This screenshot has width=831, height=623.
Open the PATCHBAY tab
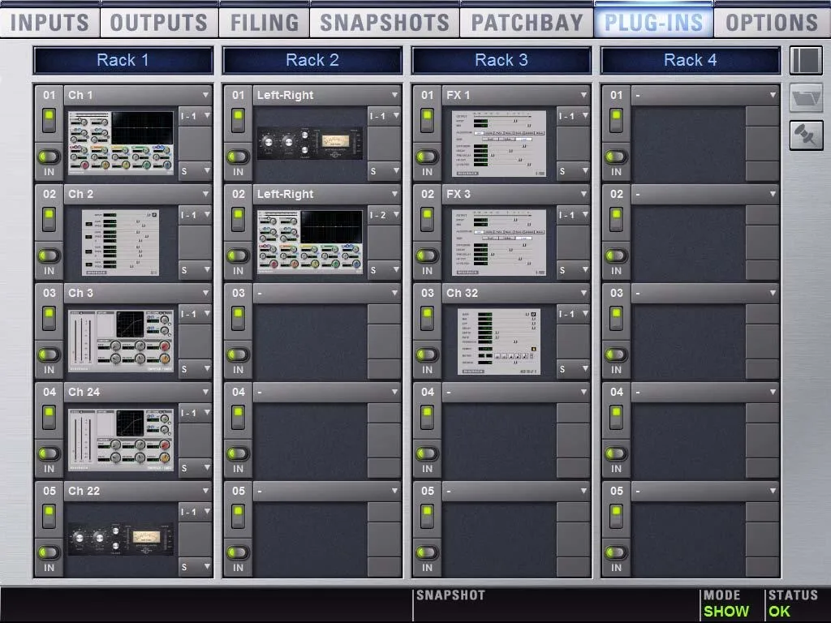(x=527, y=22)
